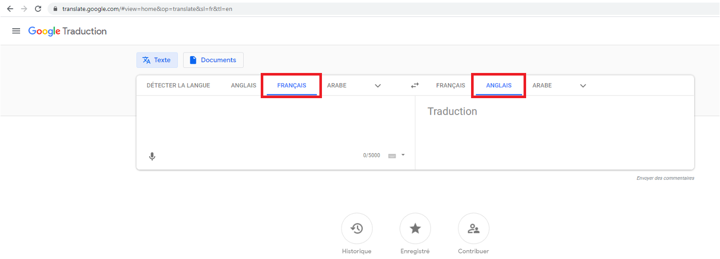Image resolution: width=720 pixels, height=259 pixels.
Task: Swap languages with the arrows icon
Action: click(x=415, y=86)
